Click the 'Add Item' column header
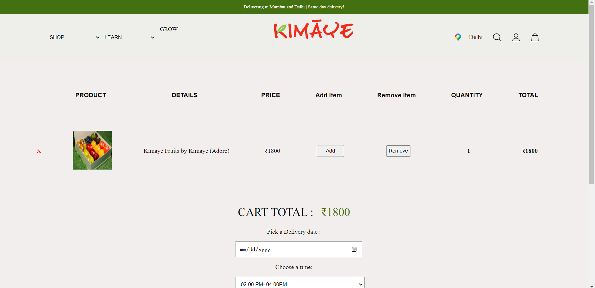This screenshot has width=595, height=288. (x=329, y=95)
